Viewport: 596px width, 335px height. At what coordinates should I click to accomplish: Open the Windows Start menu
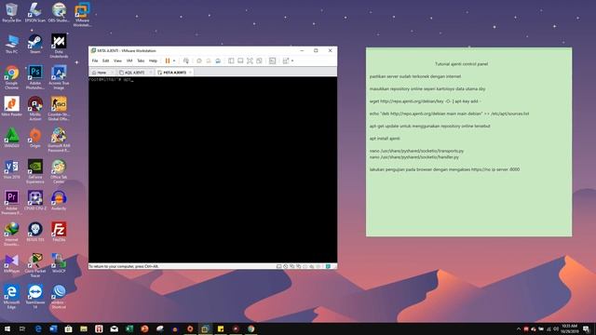click(x=7, y=328)
